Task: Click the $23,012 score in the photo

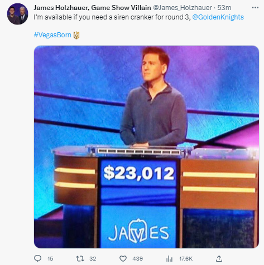Action: click(139, 173)
